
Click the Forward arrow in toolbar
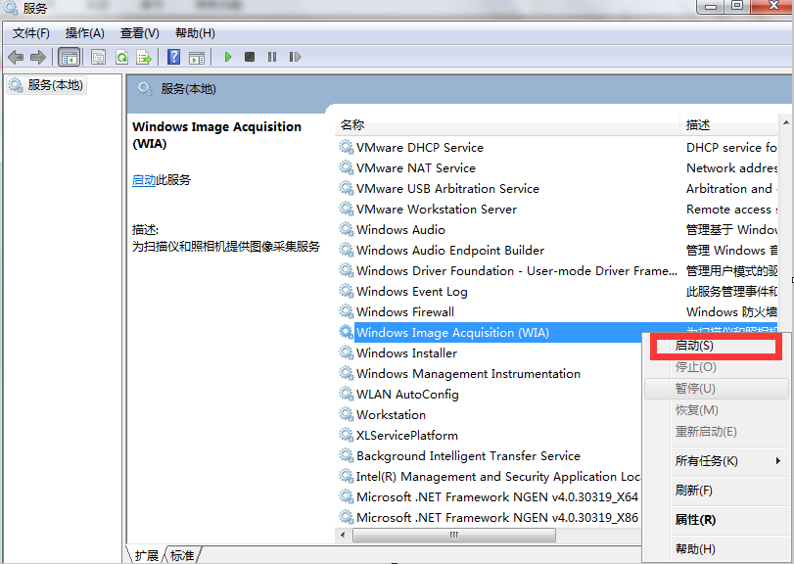[x=38, y=57]
